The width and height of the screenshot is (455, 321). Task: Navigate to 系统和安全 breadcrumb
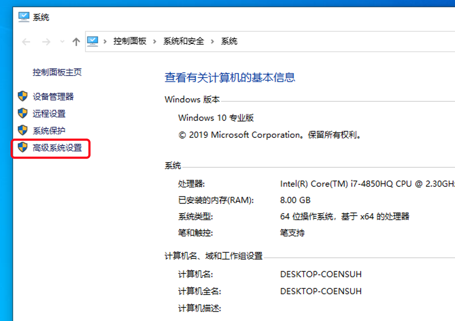pos(183,41)
